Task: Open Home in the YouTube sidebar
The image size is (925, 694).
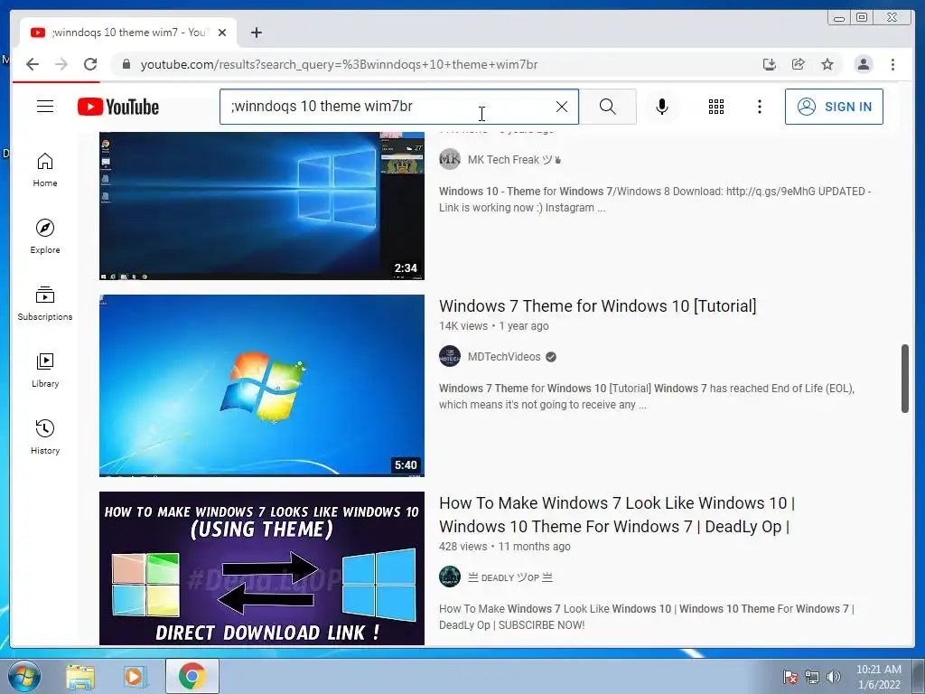Action: tap(45, 170)
